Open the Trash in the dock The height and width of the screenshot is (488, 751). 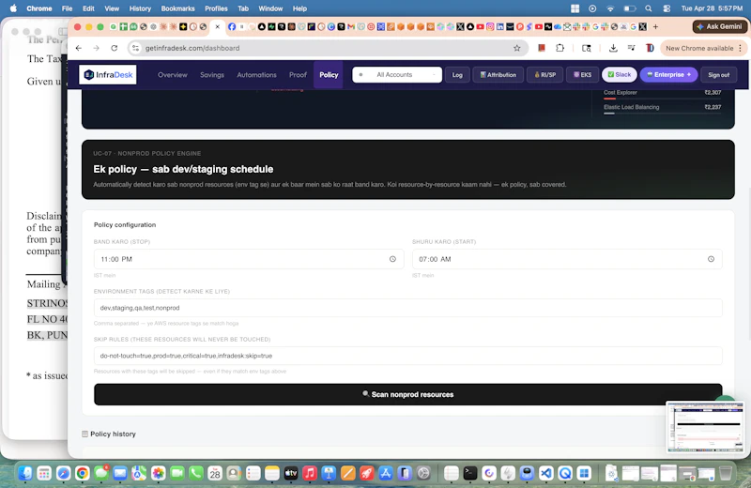point(726,474)
